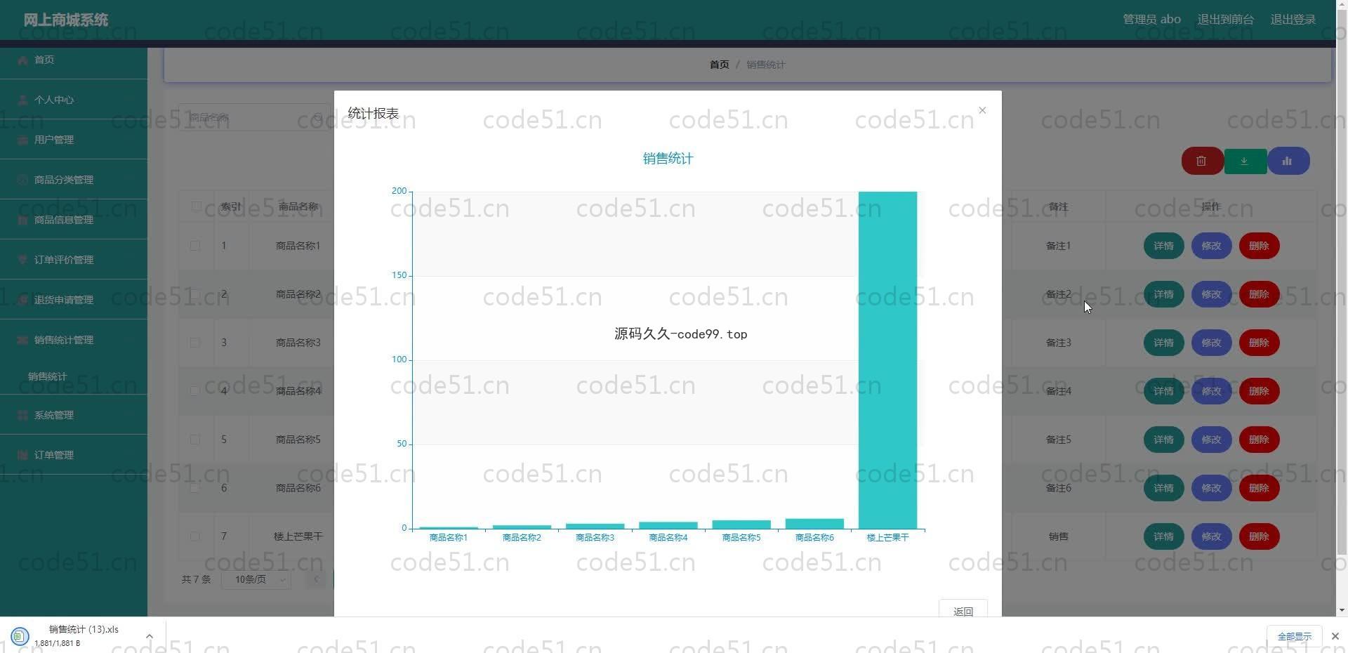The image size is (1348, 653).
Task: Click the person icon beside 个人中心
Action: pyautogui.click(x=22, y=100)
